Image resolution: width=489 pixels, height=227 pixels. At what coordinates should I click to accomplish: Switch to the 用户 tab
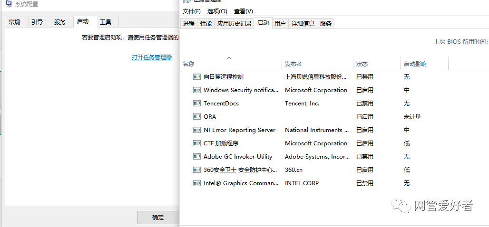(x=280, y=23)
